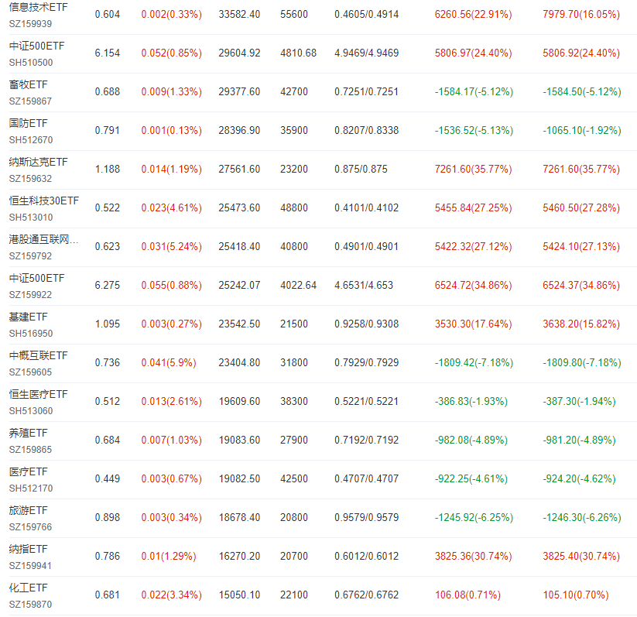
Task: Select loss value -1584.17(-5.12%)
Action: point(474,91)
